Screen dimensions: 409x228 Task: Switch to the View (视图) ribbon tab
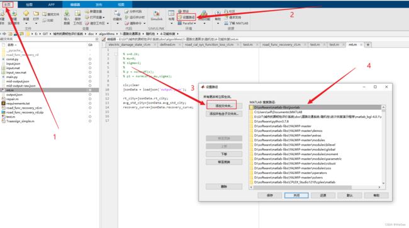click(x=121, y=4)
